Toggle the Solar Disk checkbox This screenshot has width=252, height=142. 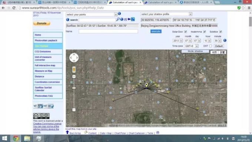185,32
